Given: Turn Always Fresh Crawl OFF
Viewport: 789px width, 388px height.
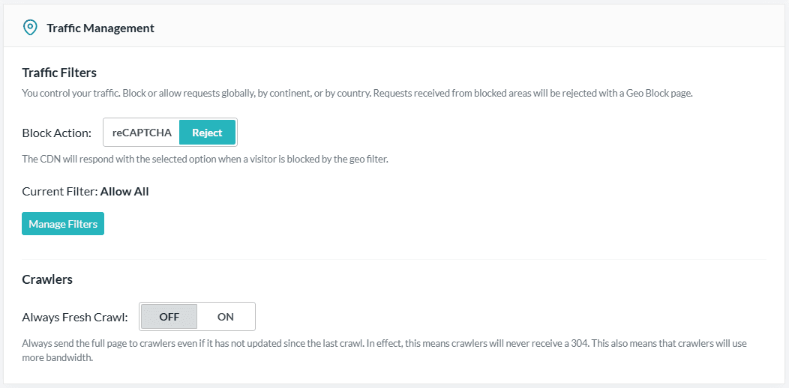Looking at the screenshot, I should pos(169,317).
